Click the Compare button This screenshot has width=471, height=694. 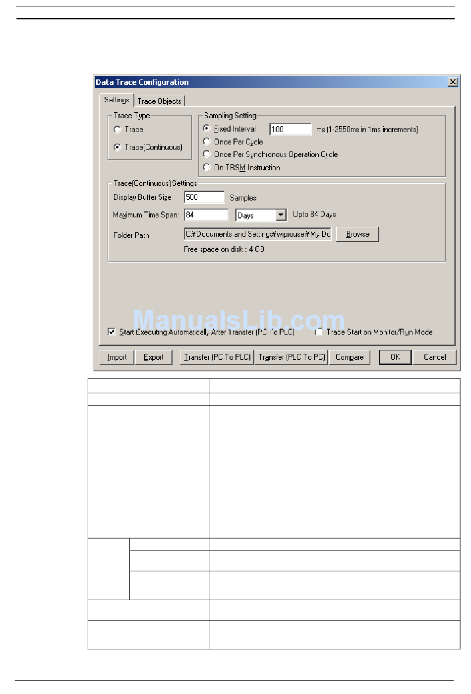[350, 357]
